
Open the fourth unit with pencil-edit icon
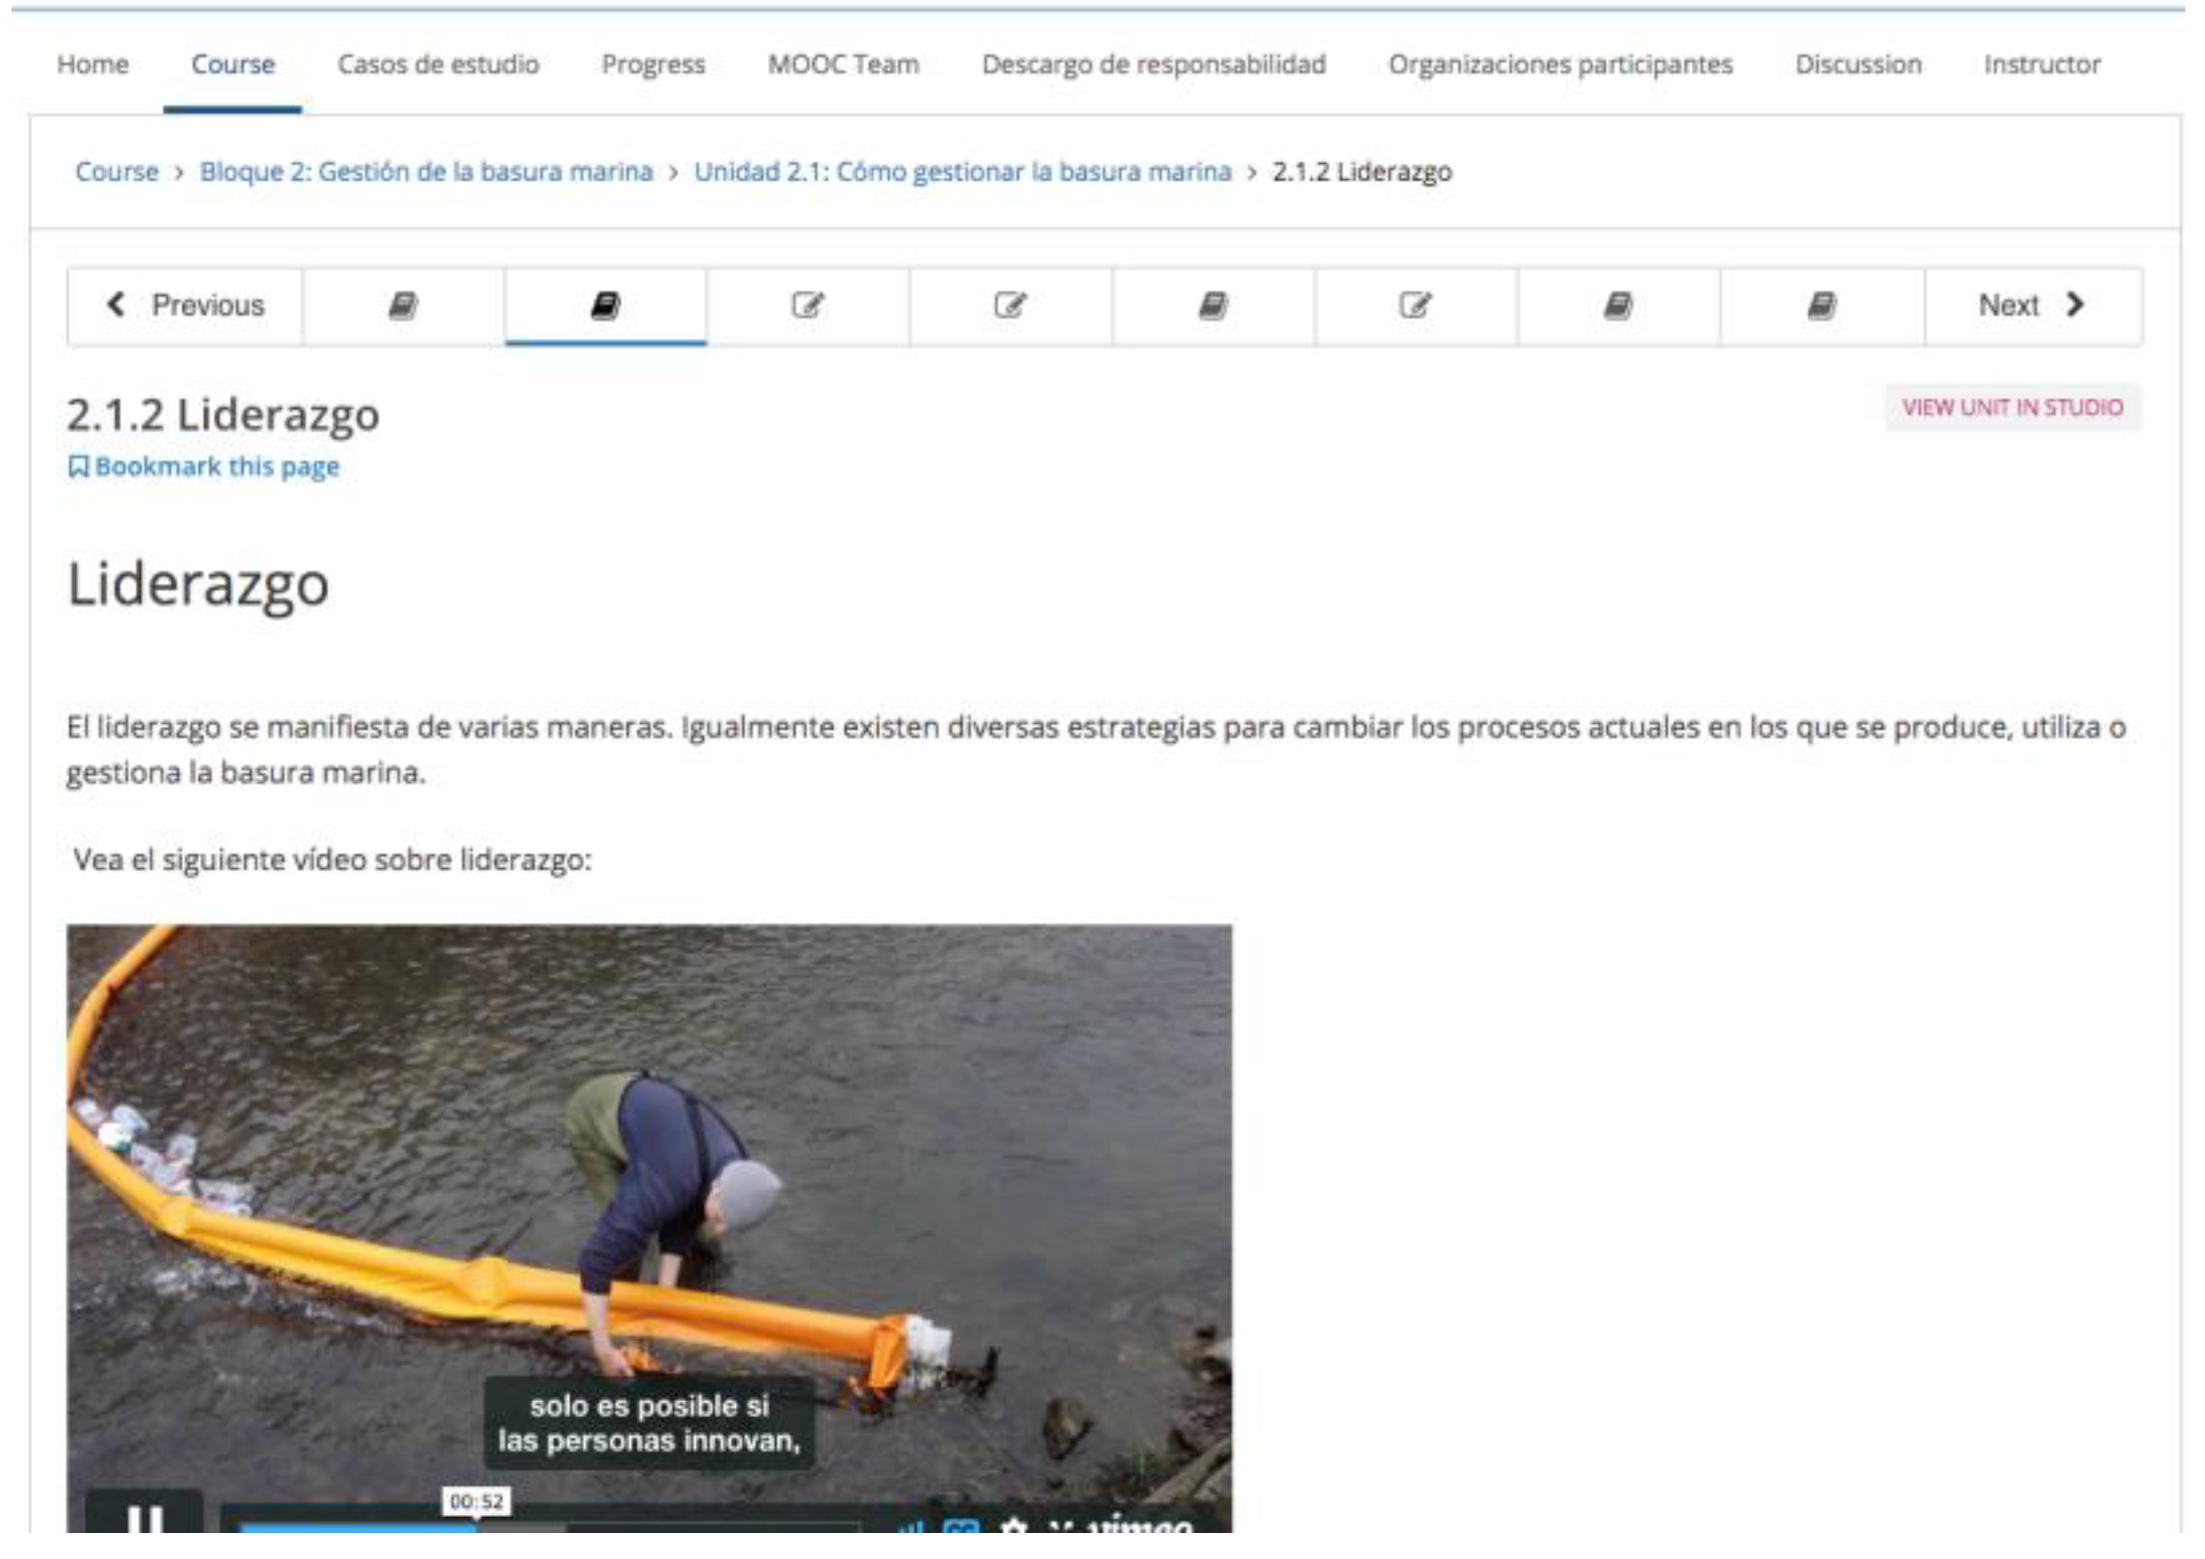(x=1010, y=306)
